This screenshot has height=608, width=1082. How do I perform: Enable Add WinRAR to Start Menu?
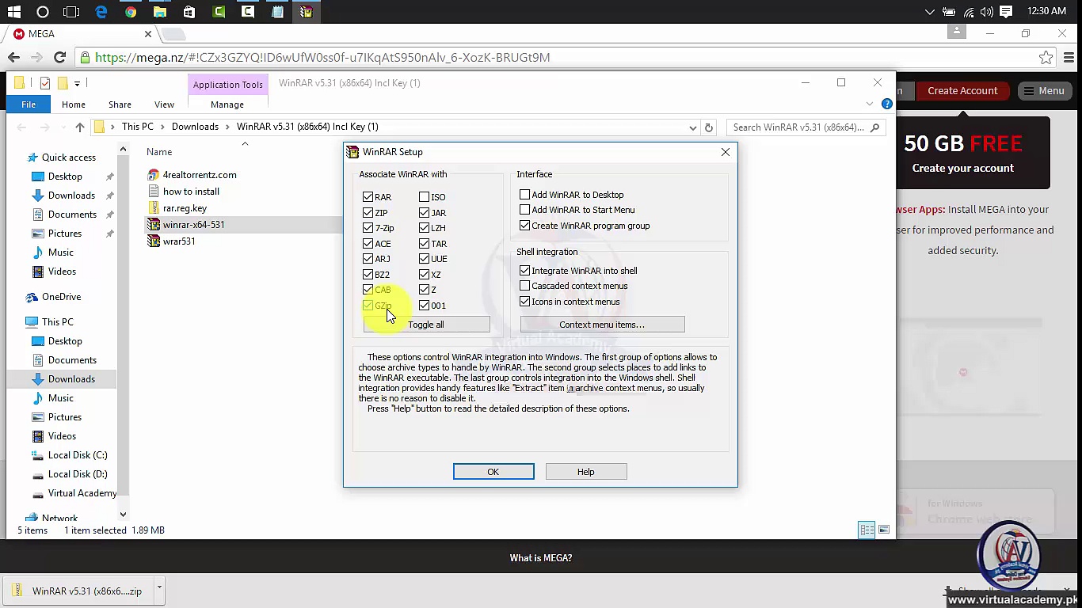pos(524,210)
